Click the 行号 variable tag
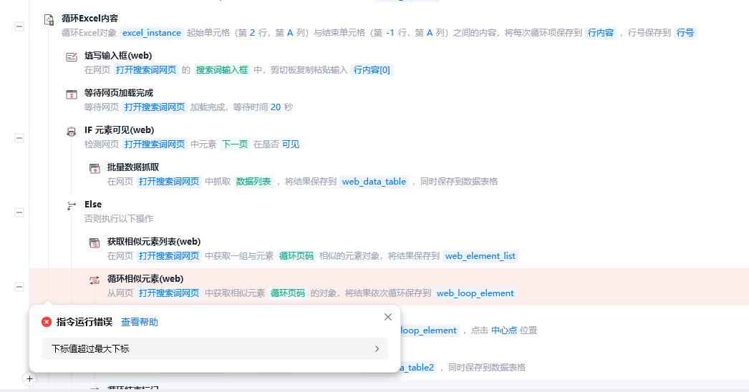Screen dimensions: 749x392 point(685,32)
